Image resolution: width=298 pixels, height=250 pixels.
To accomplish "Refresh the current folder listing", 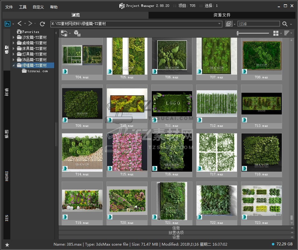I will 42,24.
